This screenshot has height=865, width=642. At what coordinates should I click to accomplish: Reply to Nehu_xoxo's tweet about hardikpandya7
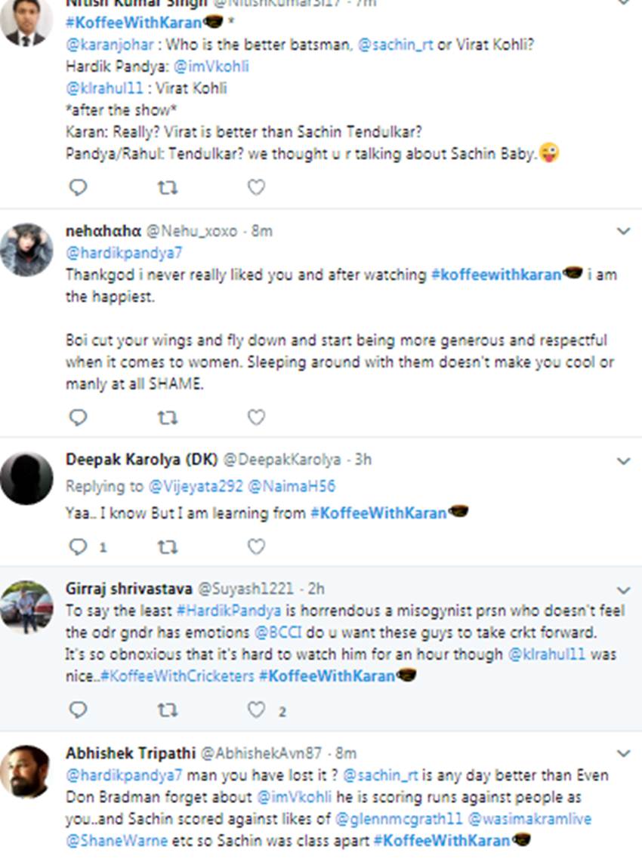pyautogui.click(x=79, y=416)
